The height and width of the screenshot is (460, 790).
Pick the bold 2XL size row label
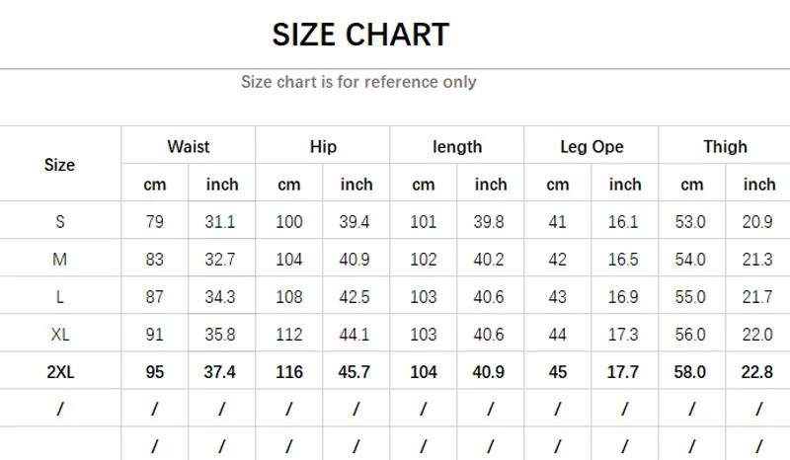coord(59,372)
